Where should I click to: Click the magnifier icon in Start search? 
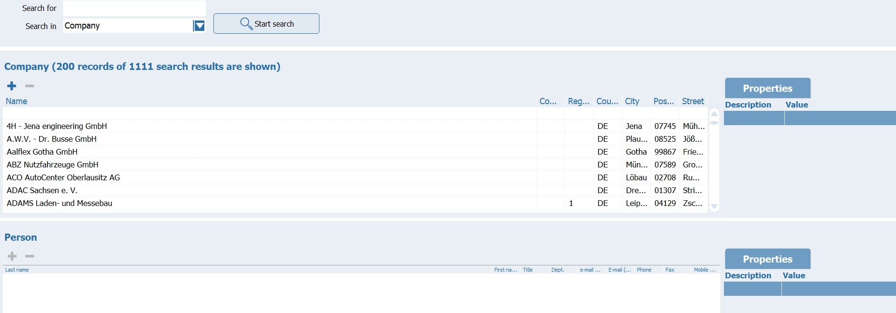pos(246,23)
